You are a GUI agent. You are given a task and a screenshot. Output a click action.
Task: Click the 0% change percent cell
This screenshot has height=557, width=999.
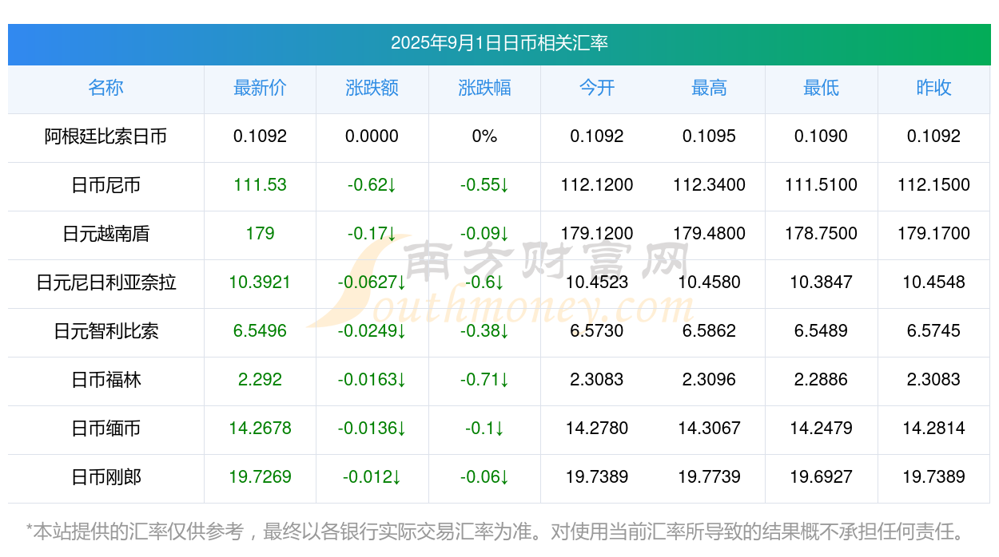[484, 136]
